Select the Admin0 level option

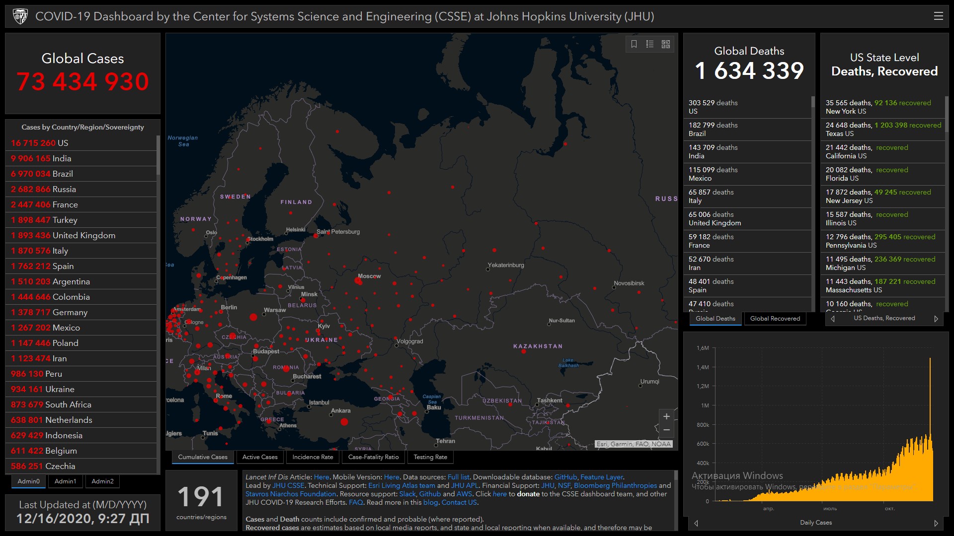click(x=28, y=481)
